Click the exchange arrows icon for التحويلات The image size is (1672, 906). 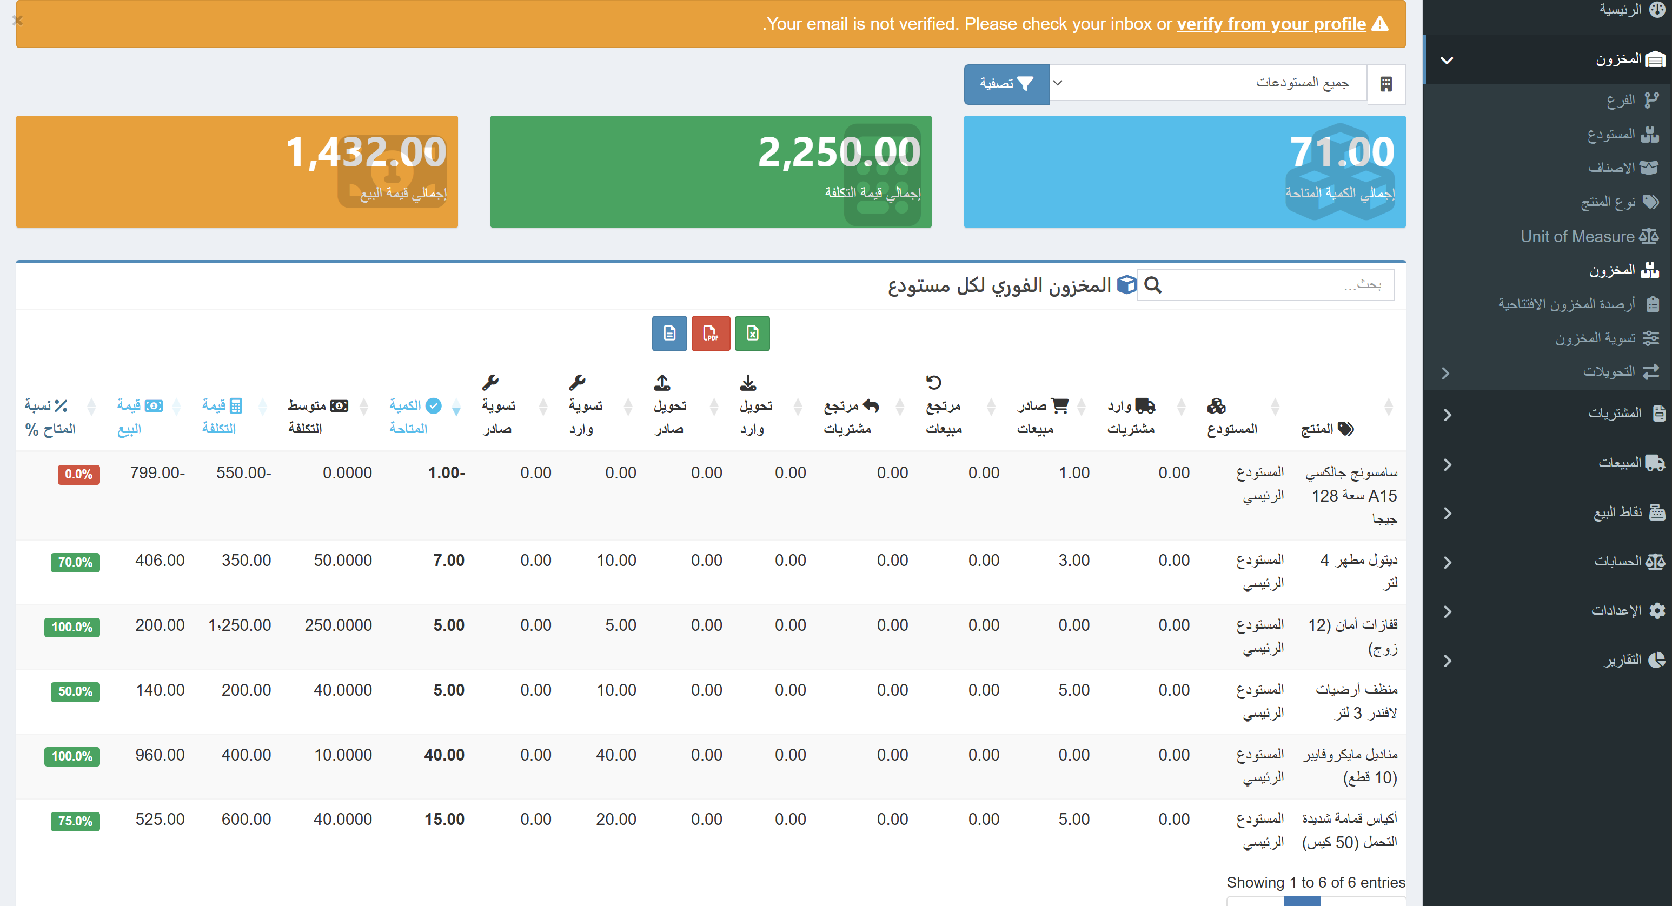(x=1650, y=371)
